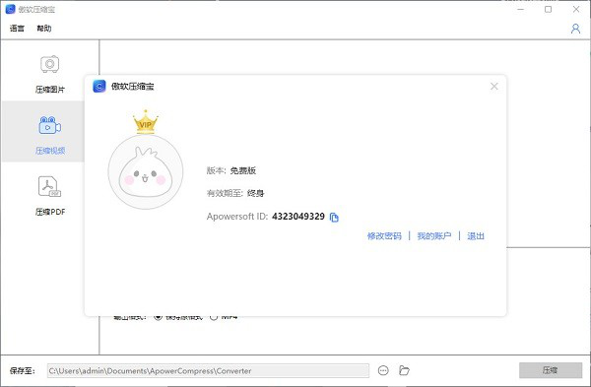Click the 修改密码 link

(x=384, y=236)
